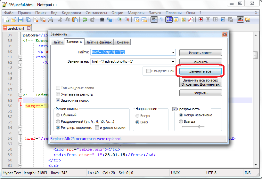Collapse the fold marker at line 49

[x=20, y=100]
